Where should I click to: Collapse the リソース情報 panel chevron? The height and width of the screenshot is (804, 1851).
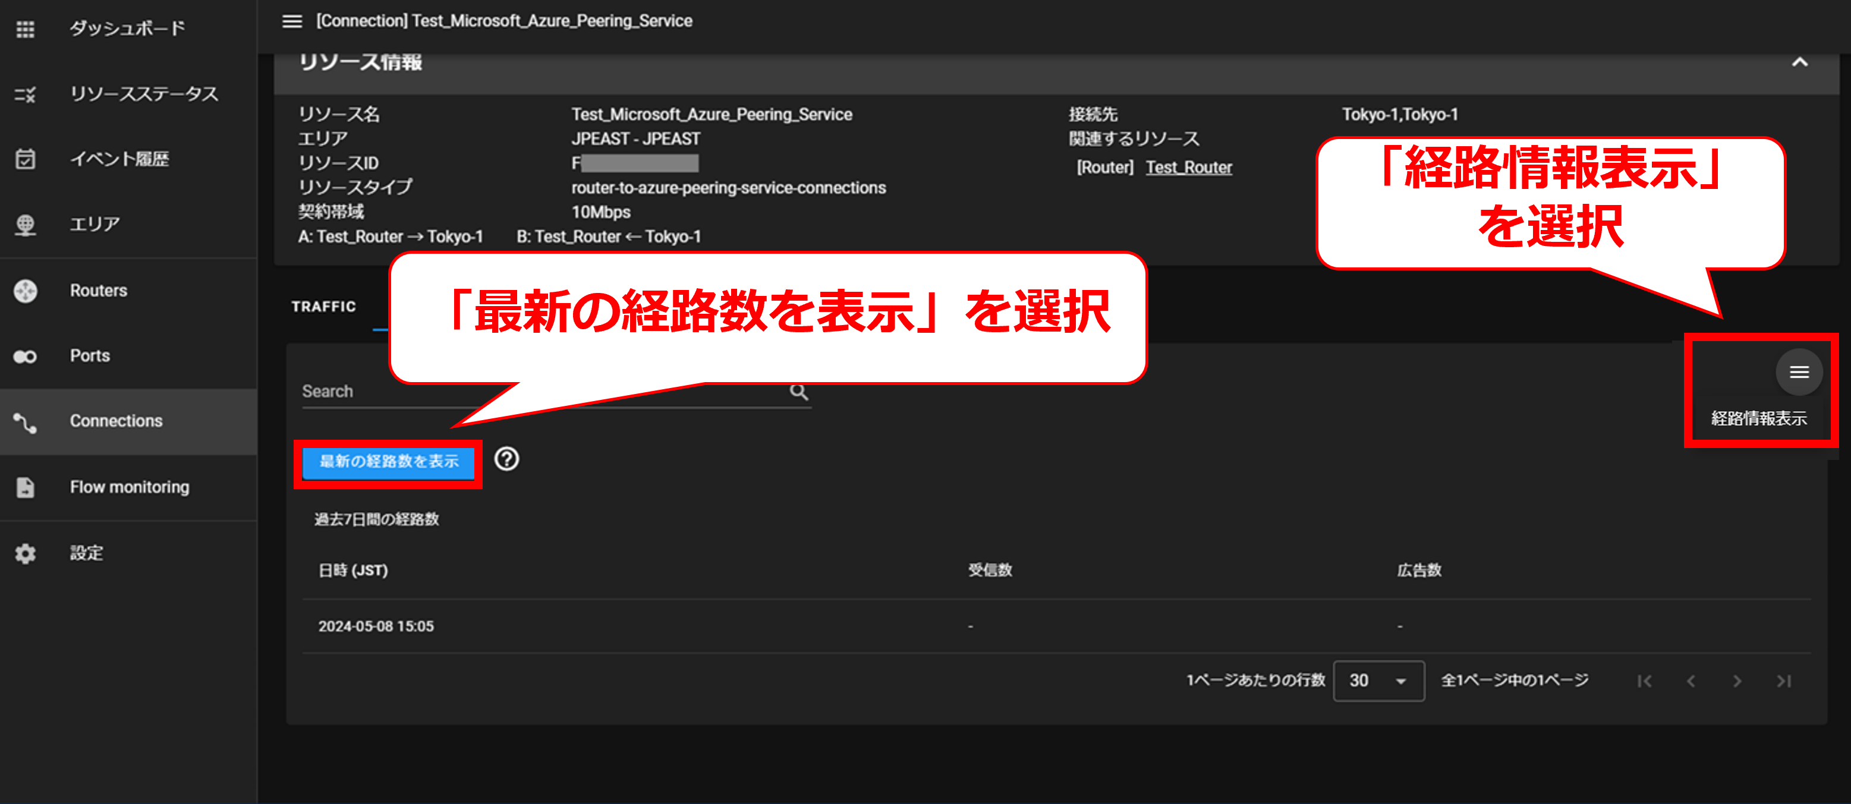coord(1799,62)
